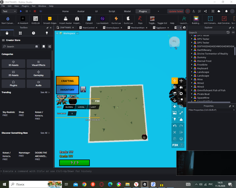The image size is (236, 188).
Task: Select the LAST axes option
Action: click(x=93, y=107)
